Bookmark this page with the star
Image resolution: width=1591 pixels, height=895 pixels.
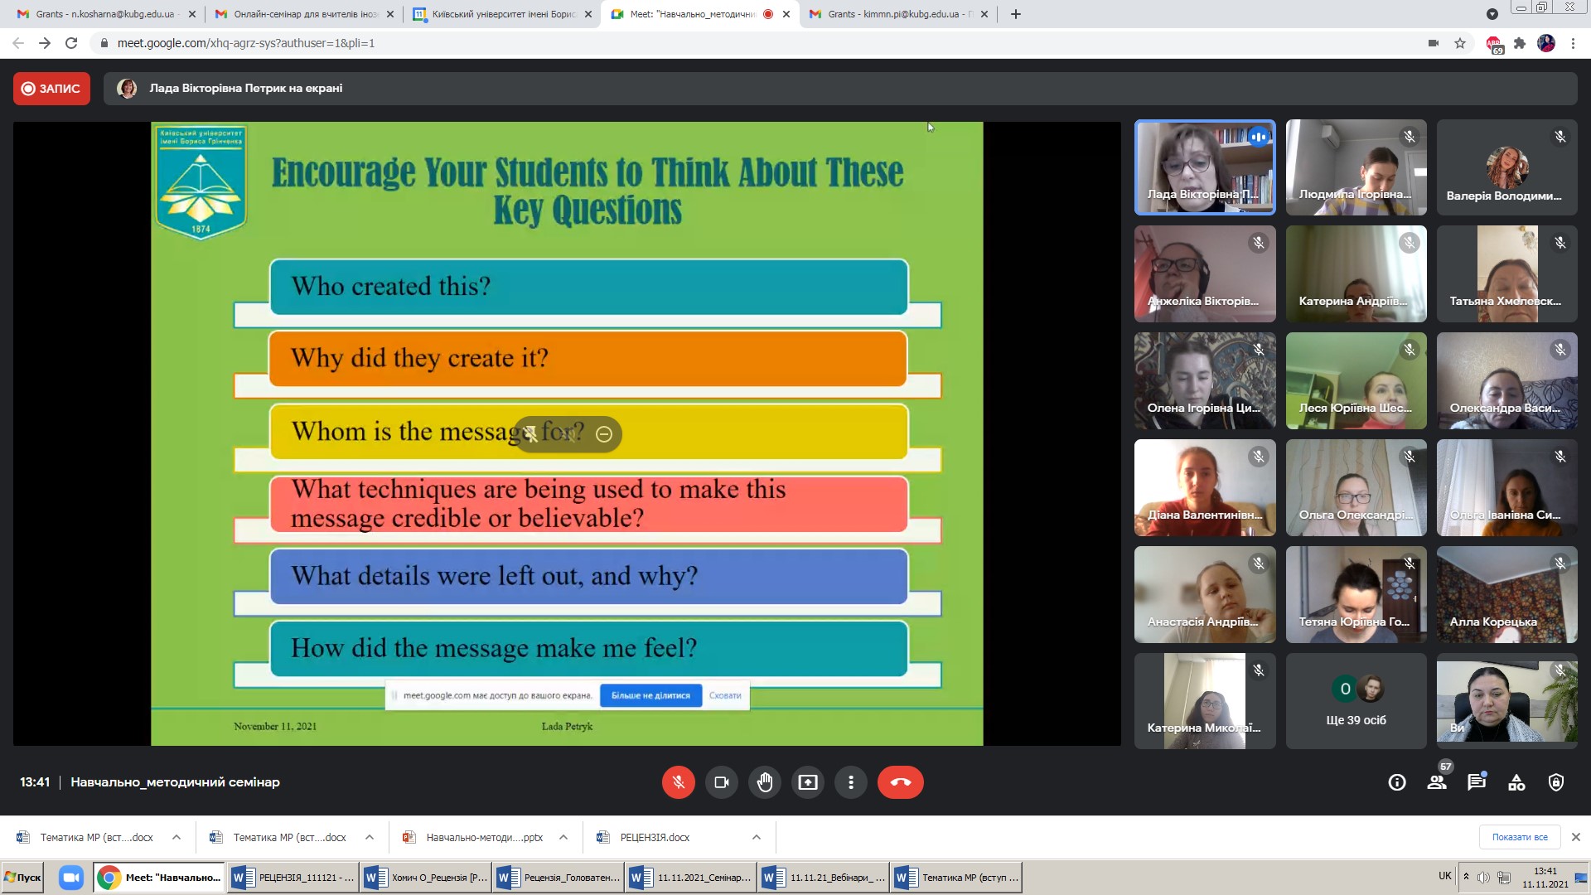1460,43
